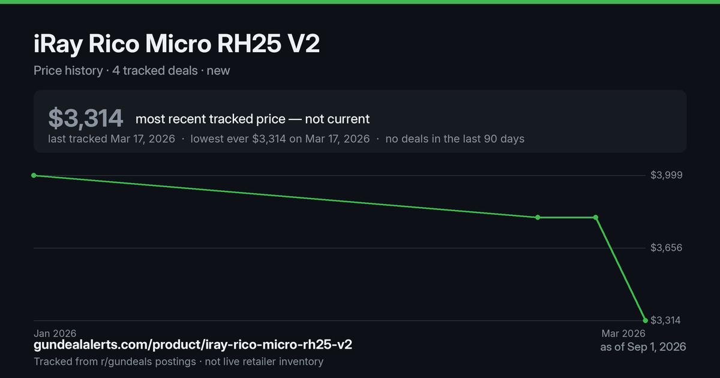Click 'no deals in the last 90 days'

coord(455,139)
